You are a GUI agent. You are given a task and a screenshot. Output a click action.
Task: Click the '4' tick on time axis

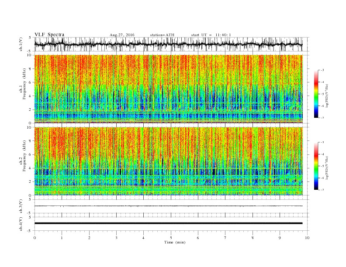[143, 238]
